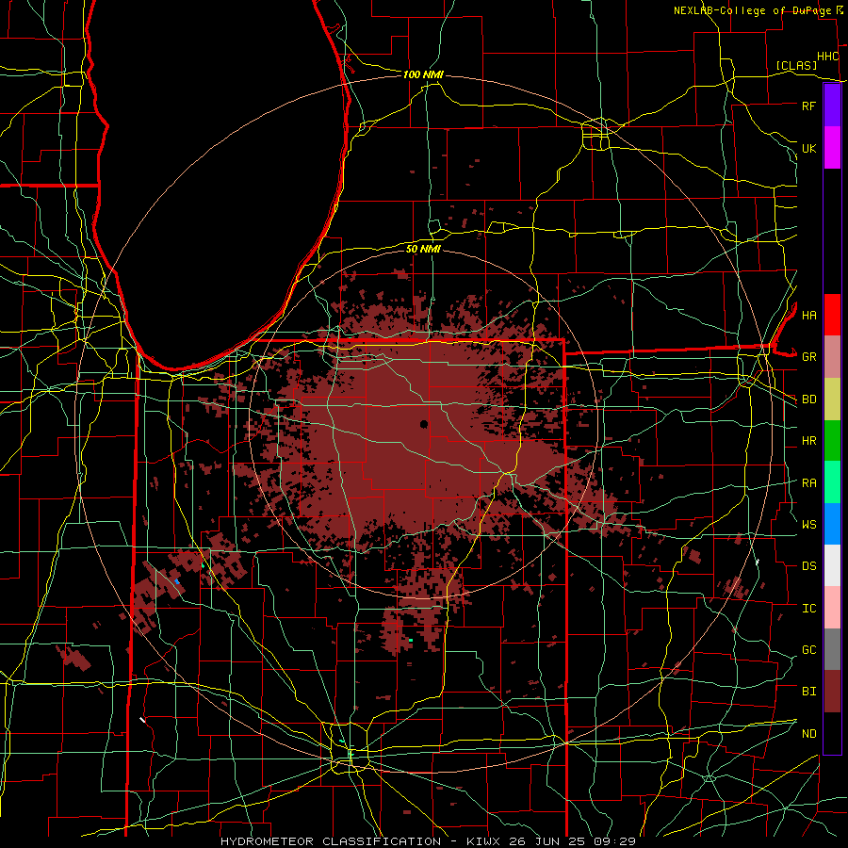
Task: Click the 'IC' legend label text
Action: [808, 609]
